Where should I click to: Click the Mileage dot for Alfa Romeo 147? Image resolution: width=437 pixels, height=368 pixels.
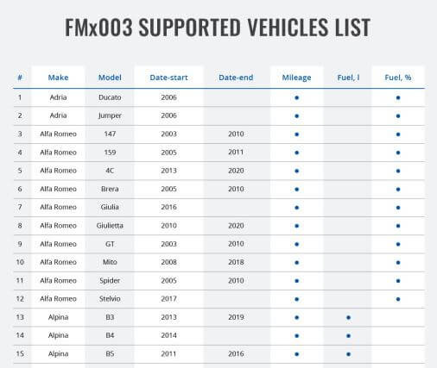click(297, 134)
